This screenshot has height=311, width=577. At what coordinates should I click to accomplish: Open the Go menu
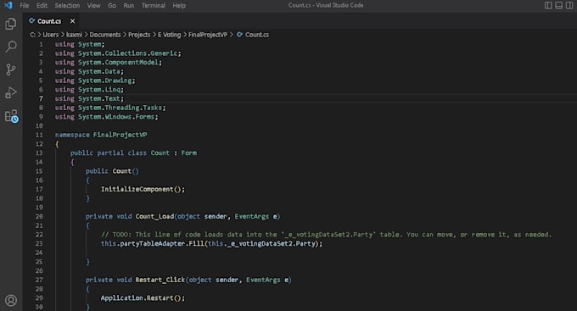click(112, 6)
